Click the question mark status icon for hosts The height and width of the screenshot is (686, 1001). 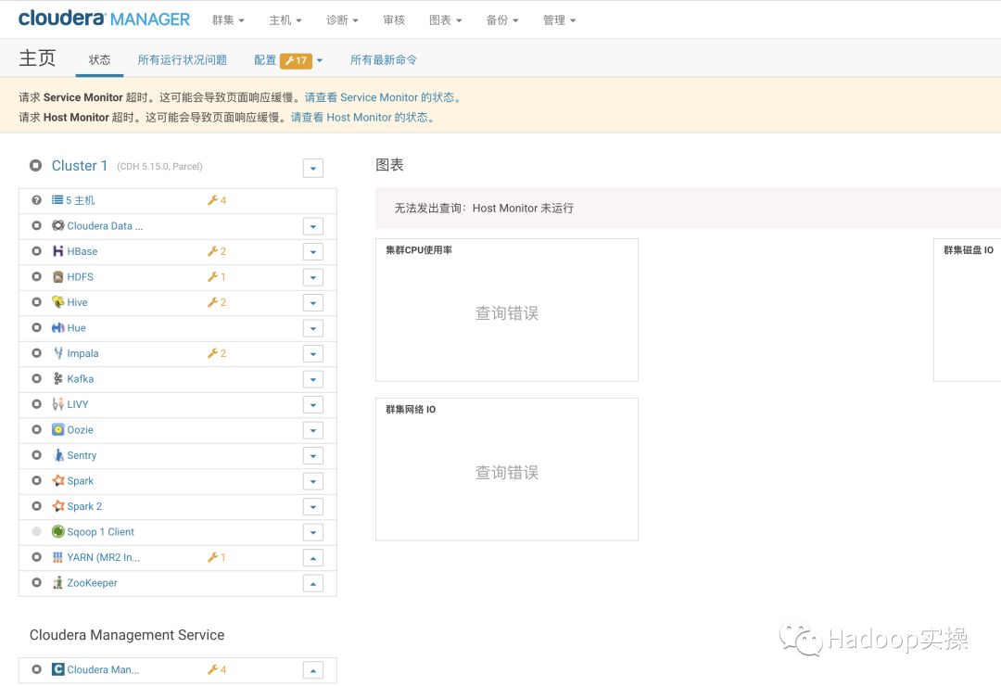(36, 200)
